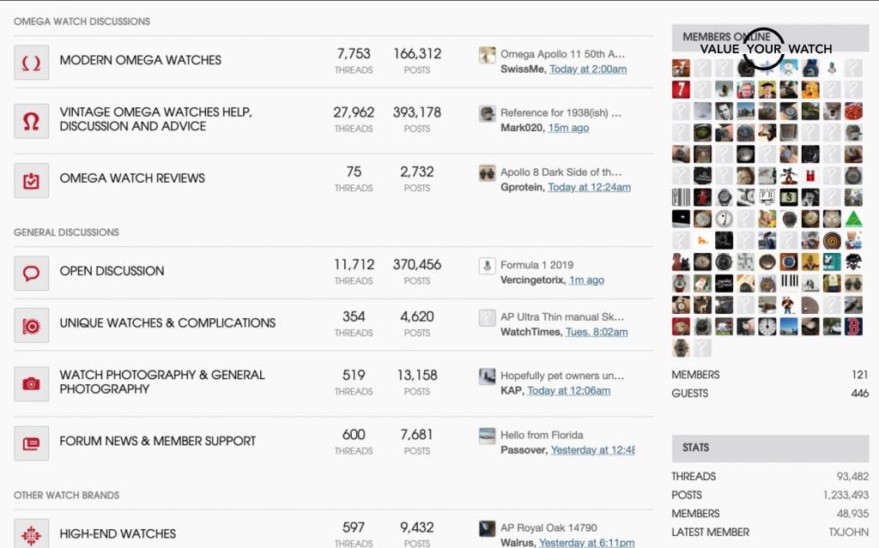Click the 'Today at 2:00am' timestamp link
The image size is (879, 548).
coord(588,69)
